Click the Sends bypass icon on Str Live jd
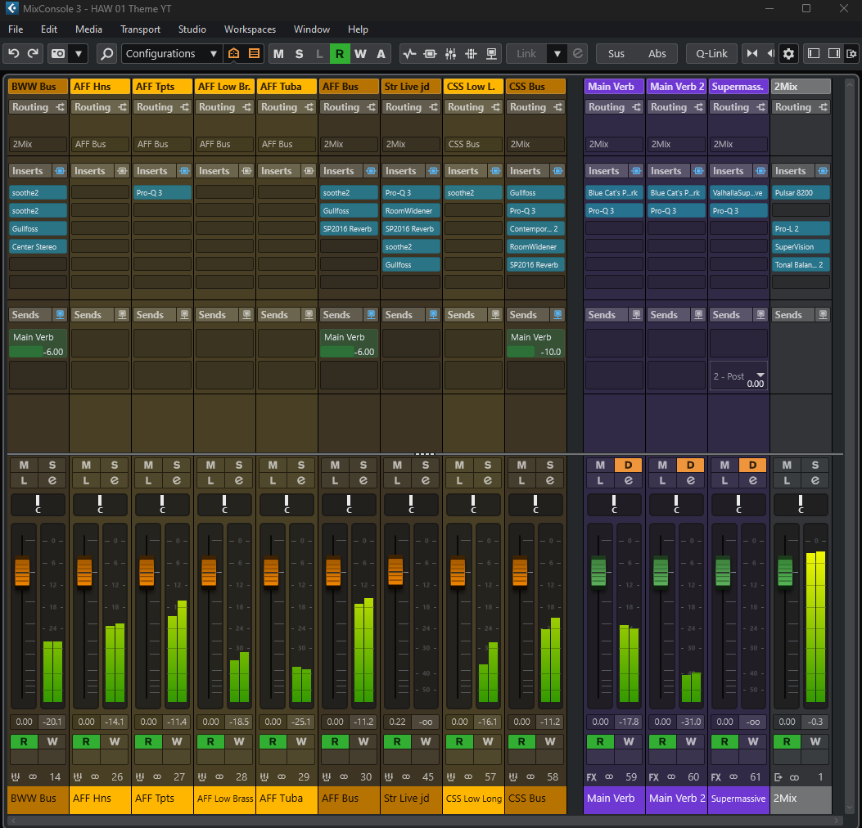The image size is (862, 828). tap(433, 314)
